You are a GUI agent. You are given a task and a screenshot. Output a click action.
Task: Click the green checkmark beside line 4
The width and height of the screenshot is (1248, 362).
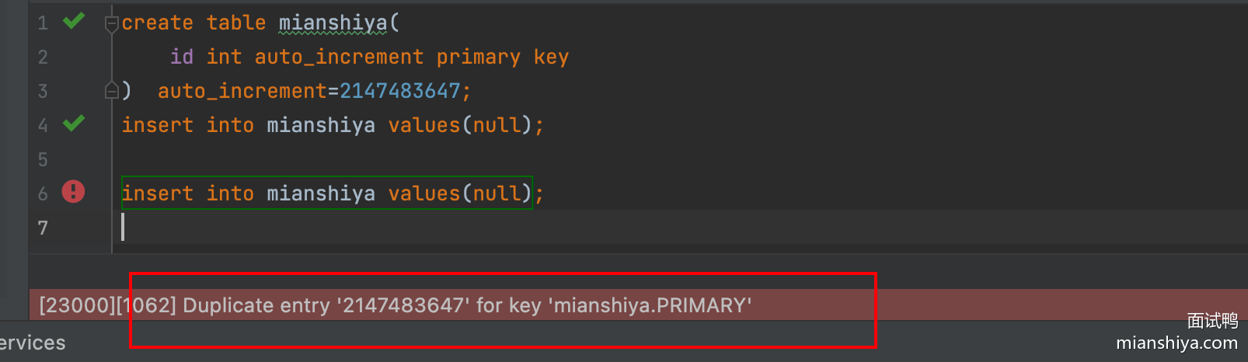click(74, 124)
